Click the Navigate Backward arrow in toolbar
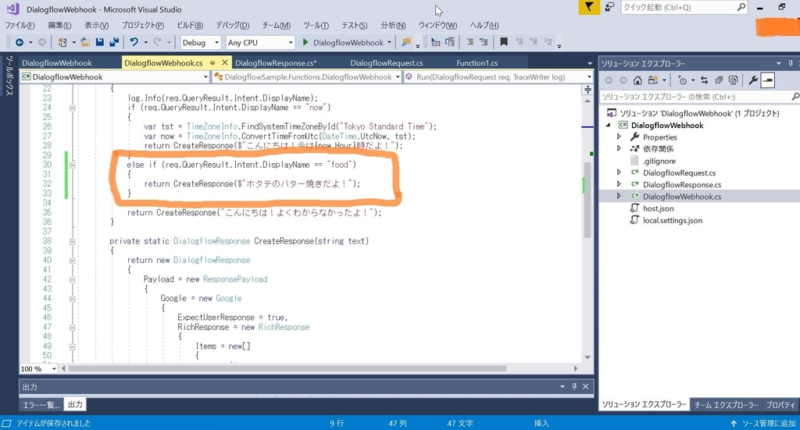The image size is (800, 430). (20, 42)
